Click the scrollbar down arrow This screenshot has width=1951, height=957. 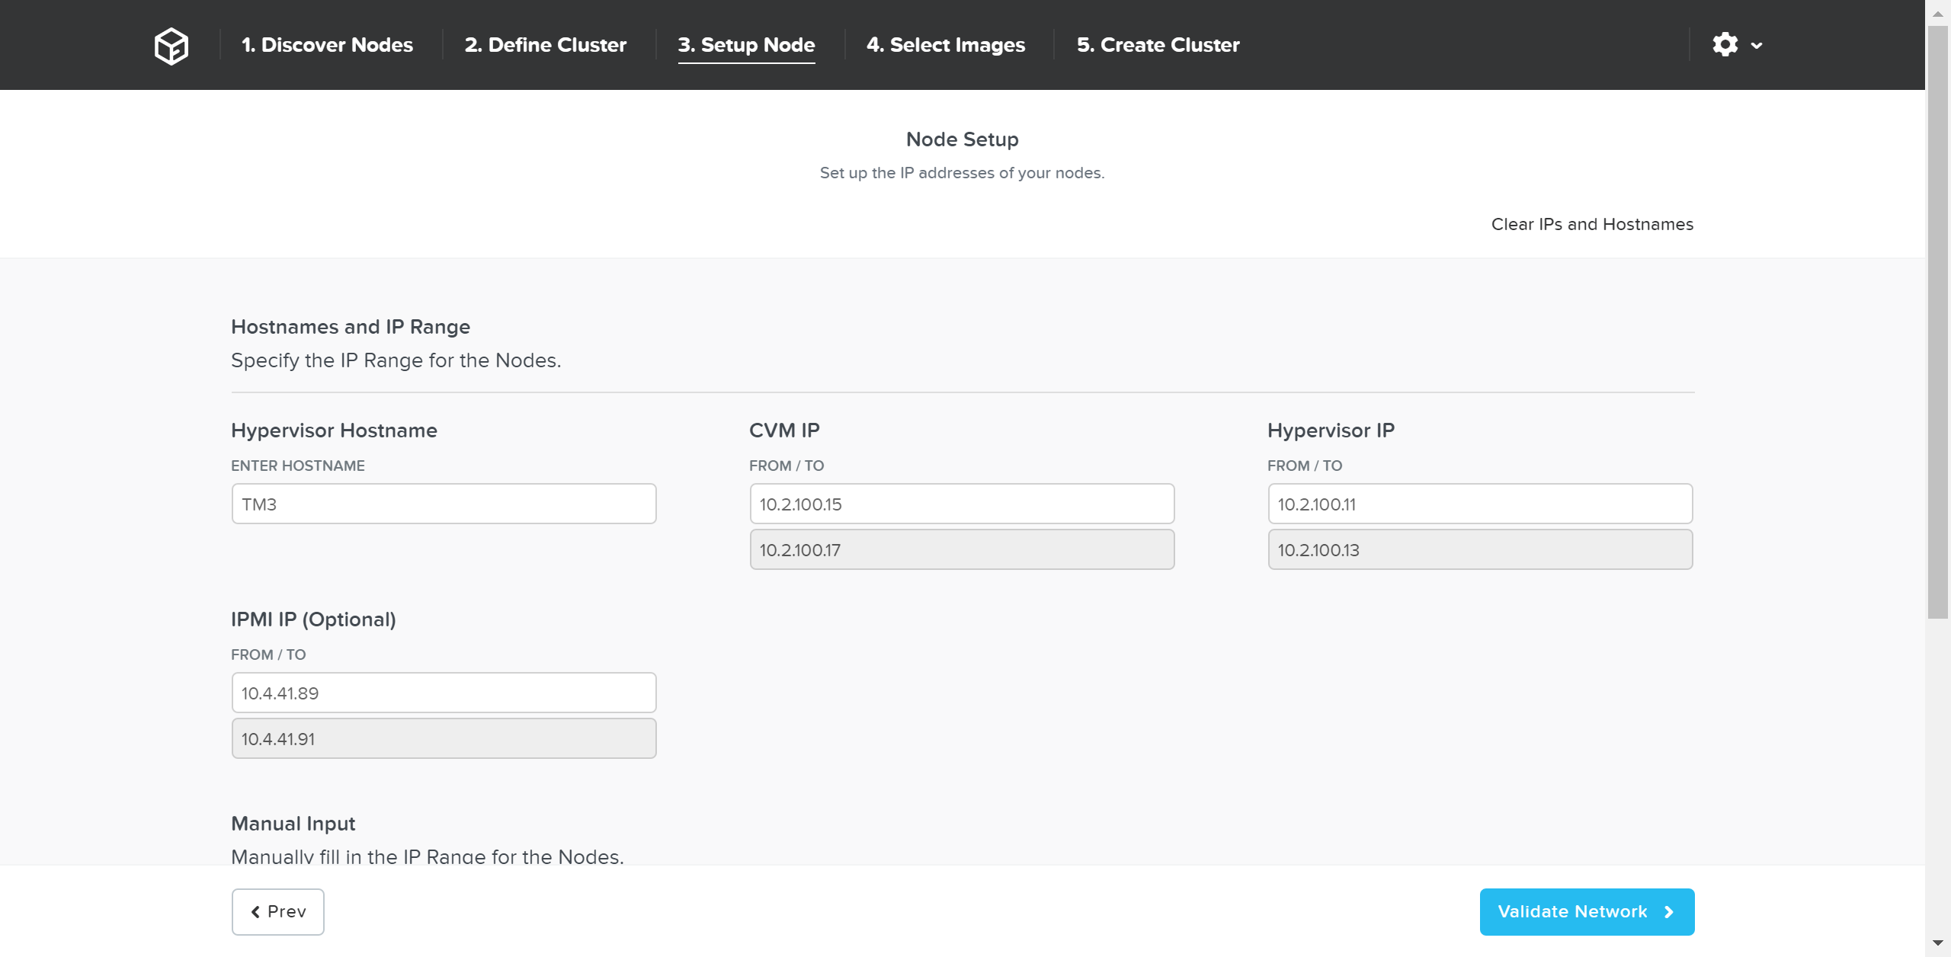pos(1937,943)
